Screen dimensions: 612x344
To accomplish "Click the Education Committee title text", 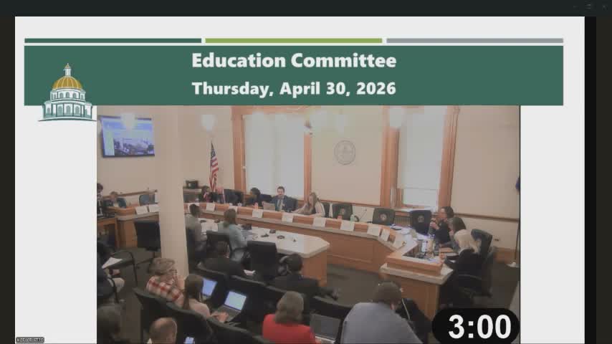I will point(294,60).
